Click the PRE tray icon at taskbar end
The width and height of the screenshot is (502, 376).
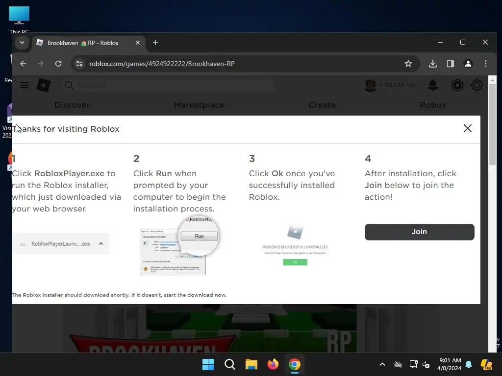pos(486,364)
